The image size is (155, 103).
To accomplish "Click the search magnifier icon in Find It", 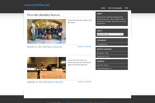I will 121,34.
